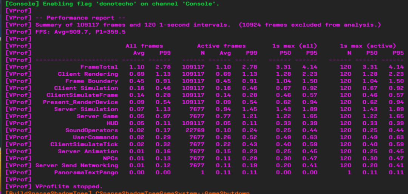Select the 'ClientSimulateFrame' row label
This screenshot has height=194, width=408.
tap(82, 95)
